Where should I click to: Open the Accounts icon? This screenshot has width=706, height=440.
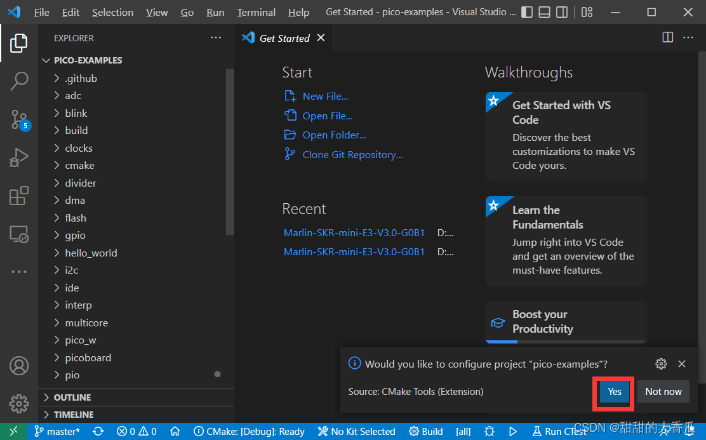[x=19, y=366]
